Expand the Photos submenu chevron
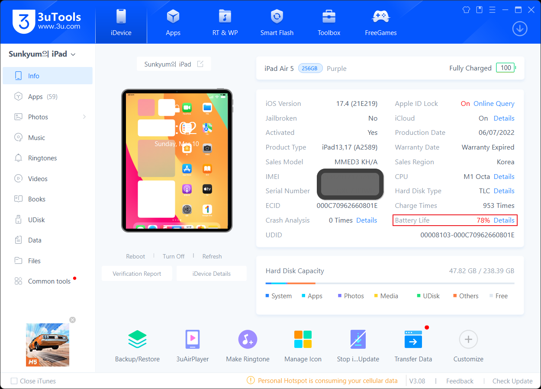Screen dimensions: 541x389 [x=84, y=117]
